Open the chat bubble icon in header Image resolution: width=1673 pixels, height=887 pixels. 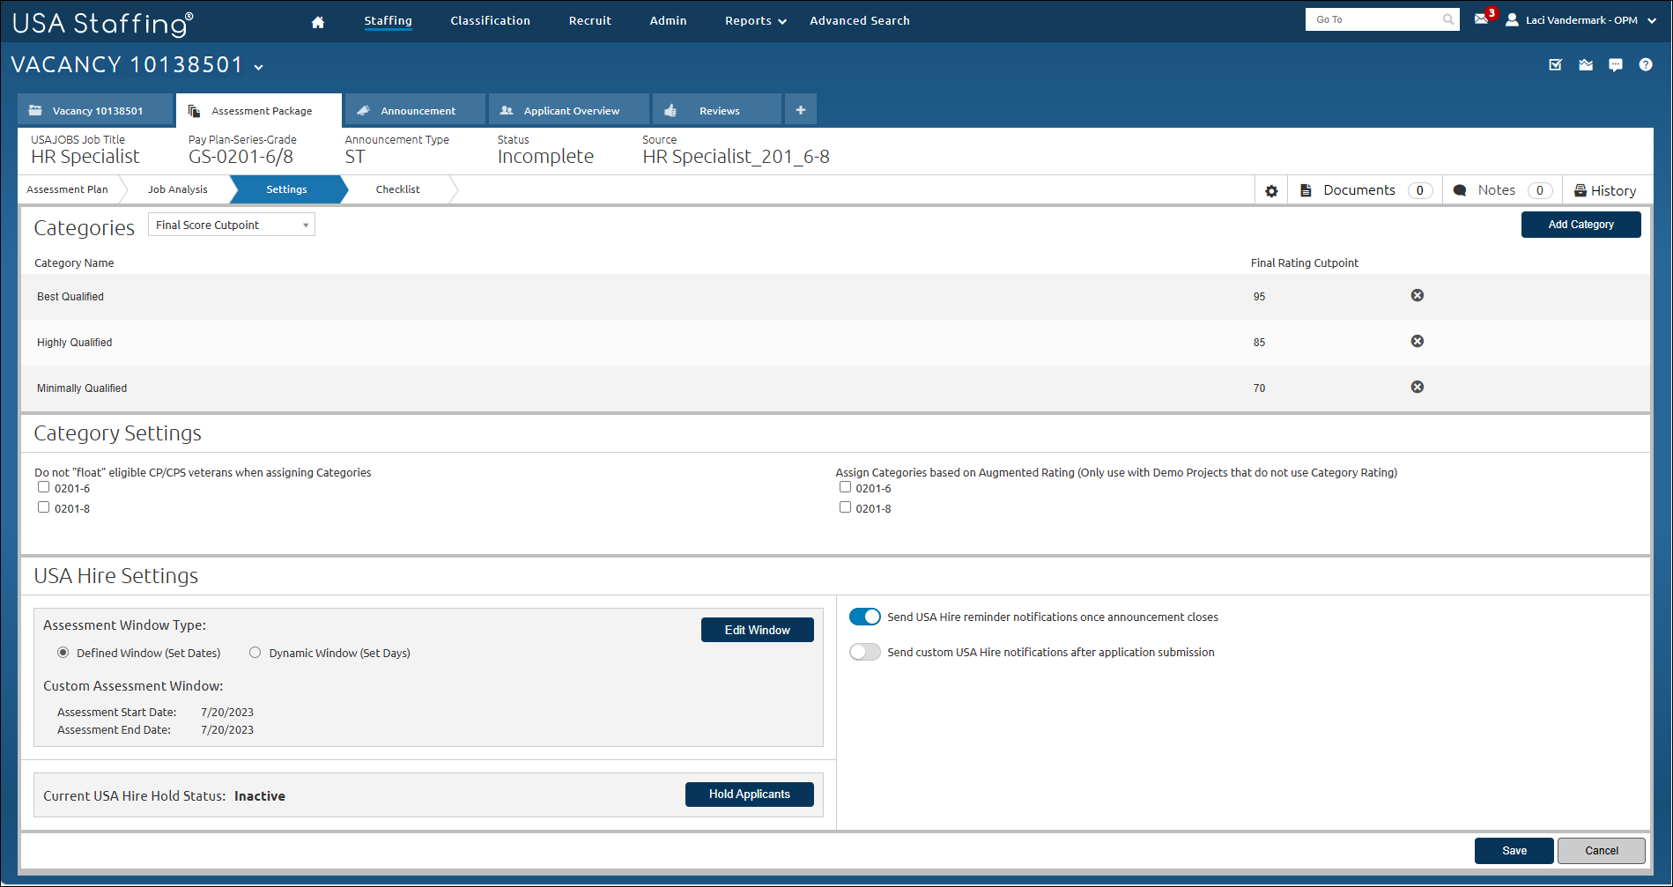coord(1615,65)
